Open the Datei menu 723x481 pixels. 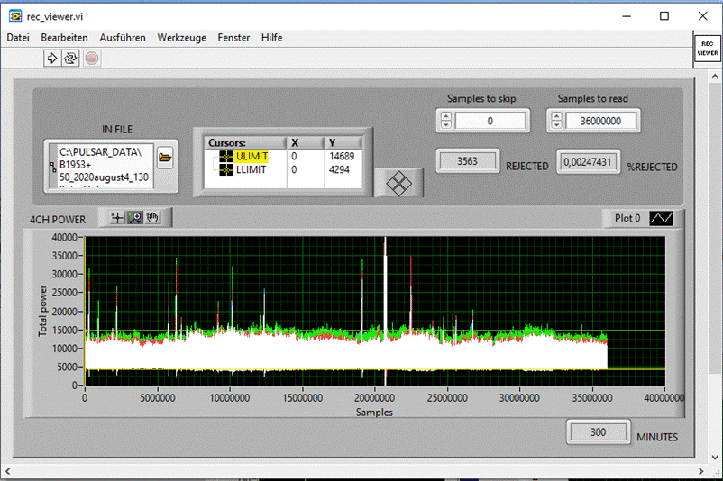point(18,38)
